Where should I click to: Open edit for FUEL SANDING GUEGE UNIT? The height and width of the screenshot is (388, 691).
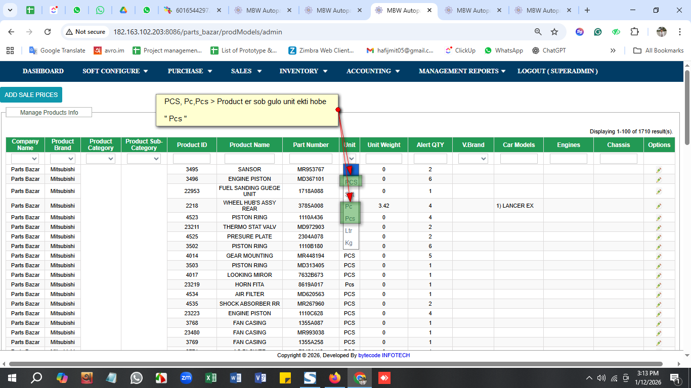pos(659,191)
